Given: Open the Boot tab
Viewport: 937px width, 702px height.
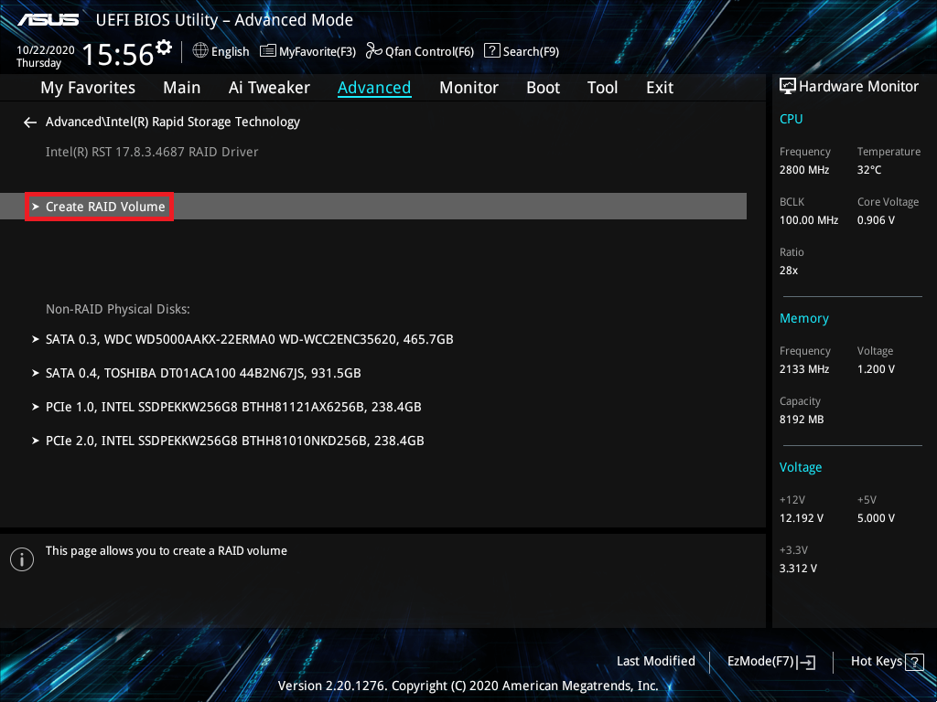Looking at the screenshot, I should (x=543, y=88).
